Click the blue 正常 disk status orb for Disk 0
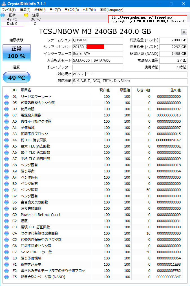 coord(3,15)
